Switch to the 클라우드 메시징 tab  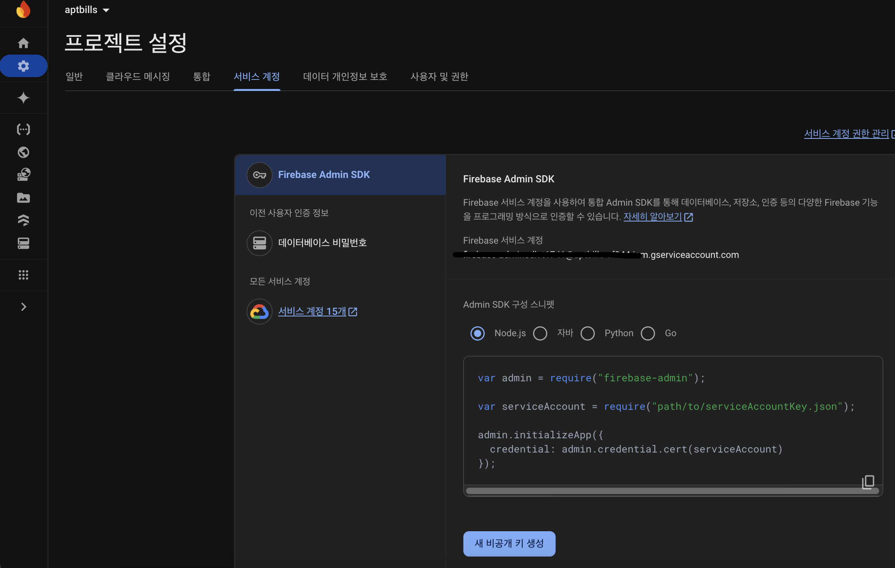(x=138, y=76)
